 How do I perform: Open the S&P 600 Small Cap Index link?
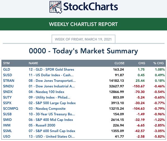tap(52, 131)
